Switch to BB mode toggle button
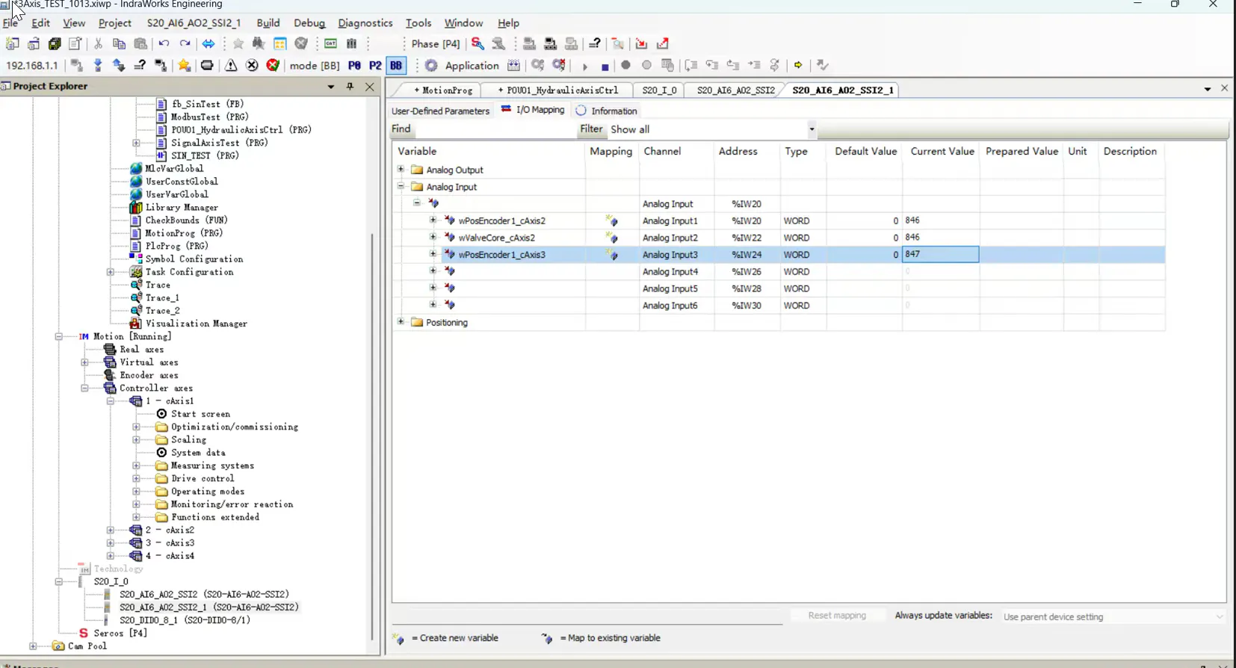The width and height of the screenshot is (1236, 668). pyautogui.click(x=396, y=66)
